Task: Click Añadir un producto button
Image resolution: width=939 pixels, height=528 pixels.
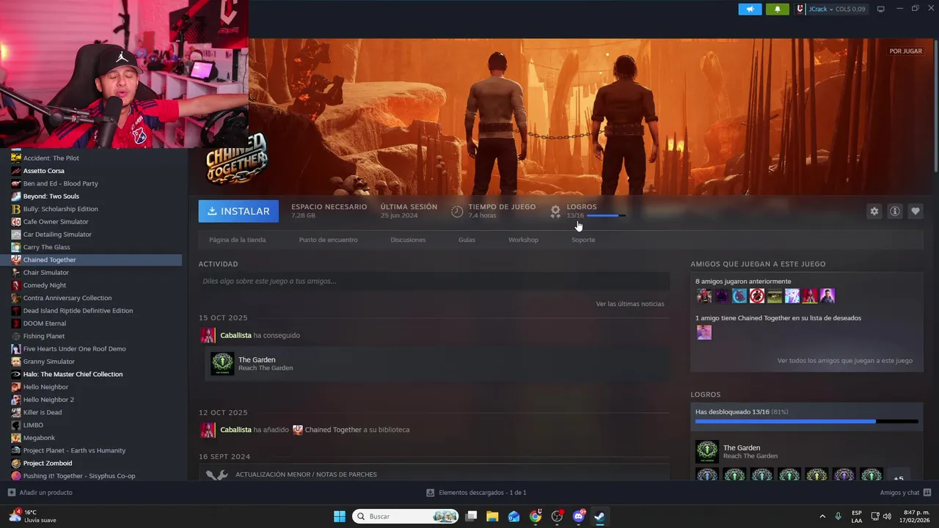Action: pyautogui.click(x=40, y=493)
